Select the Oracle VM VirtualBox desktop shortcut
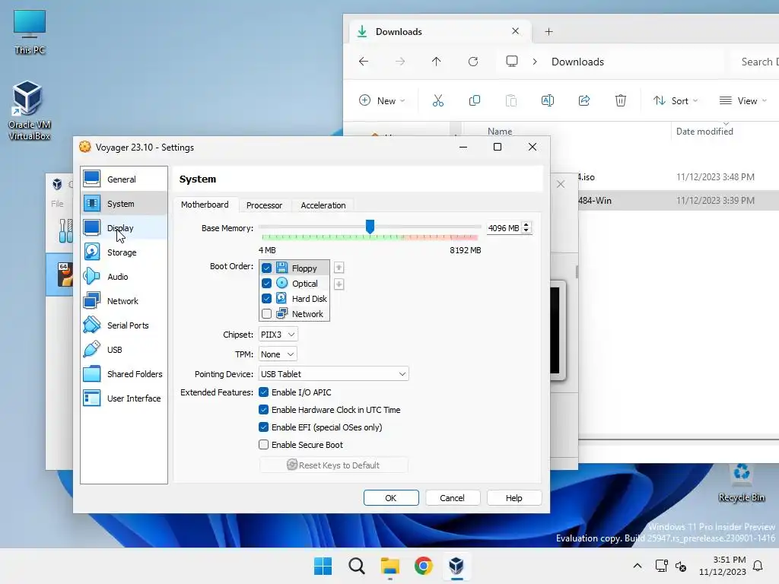The height and width of the screenshot is (584, 779). [x=29, y=110]
